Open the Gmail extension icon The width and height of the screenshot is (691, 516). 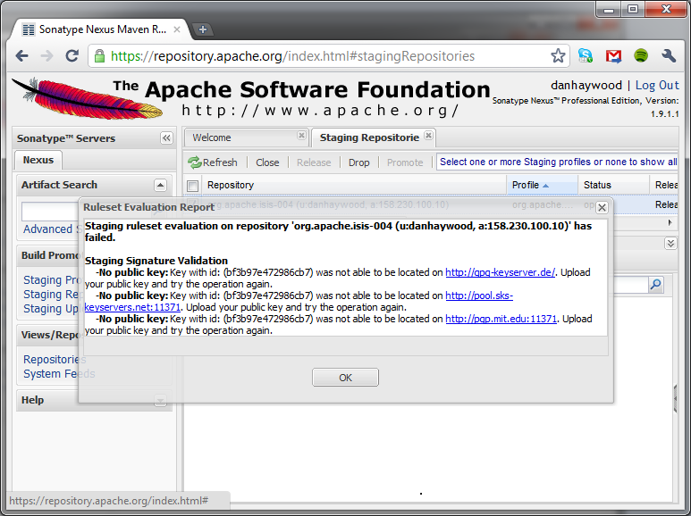[613, 56]
